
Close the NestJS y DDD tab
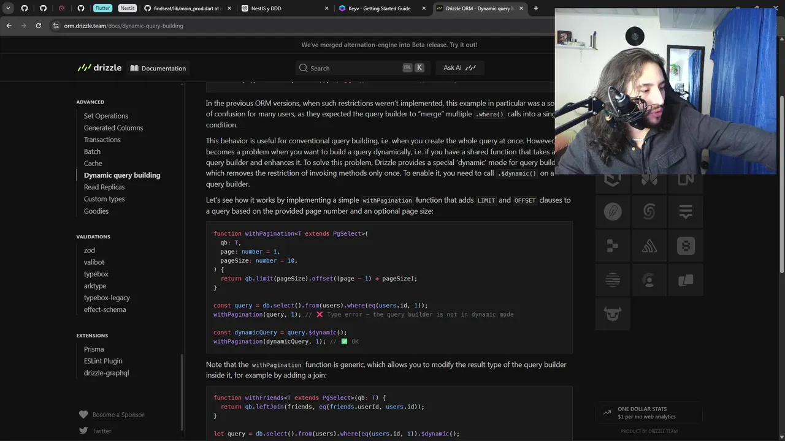(326, 8)
